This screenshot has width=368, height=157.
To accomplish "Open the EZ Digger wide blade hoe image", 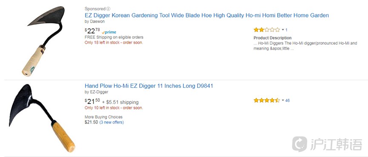I will [x=43, y=41].
